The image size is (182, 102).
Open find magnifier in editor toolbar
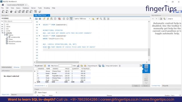click(x=101, y=19)
